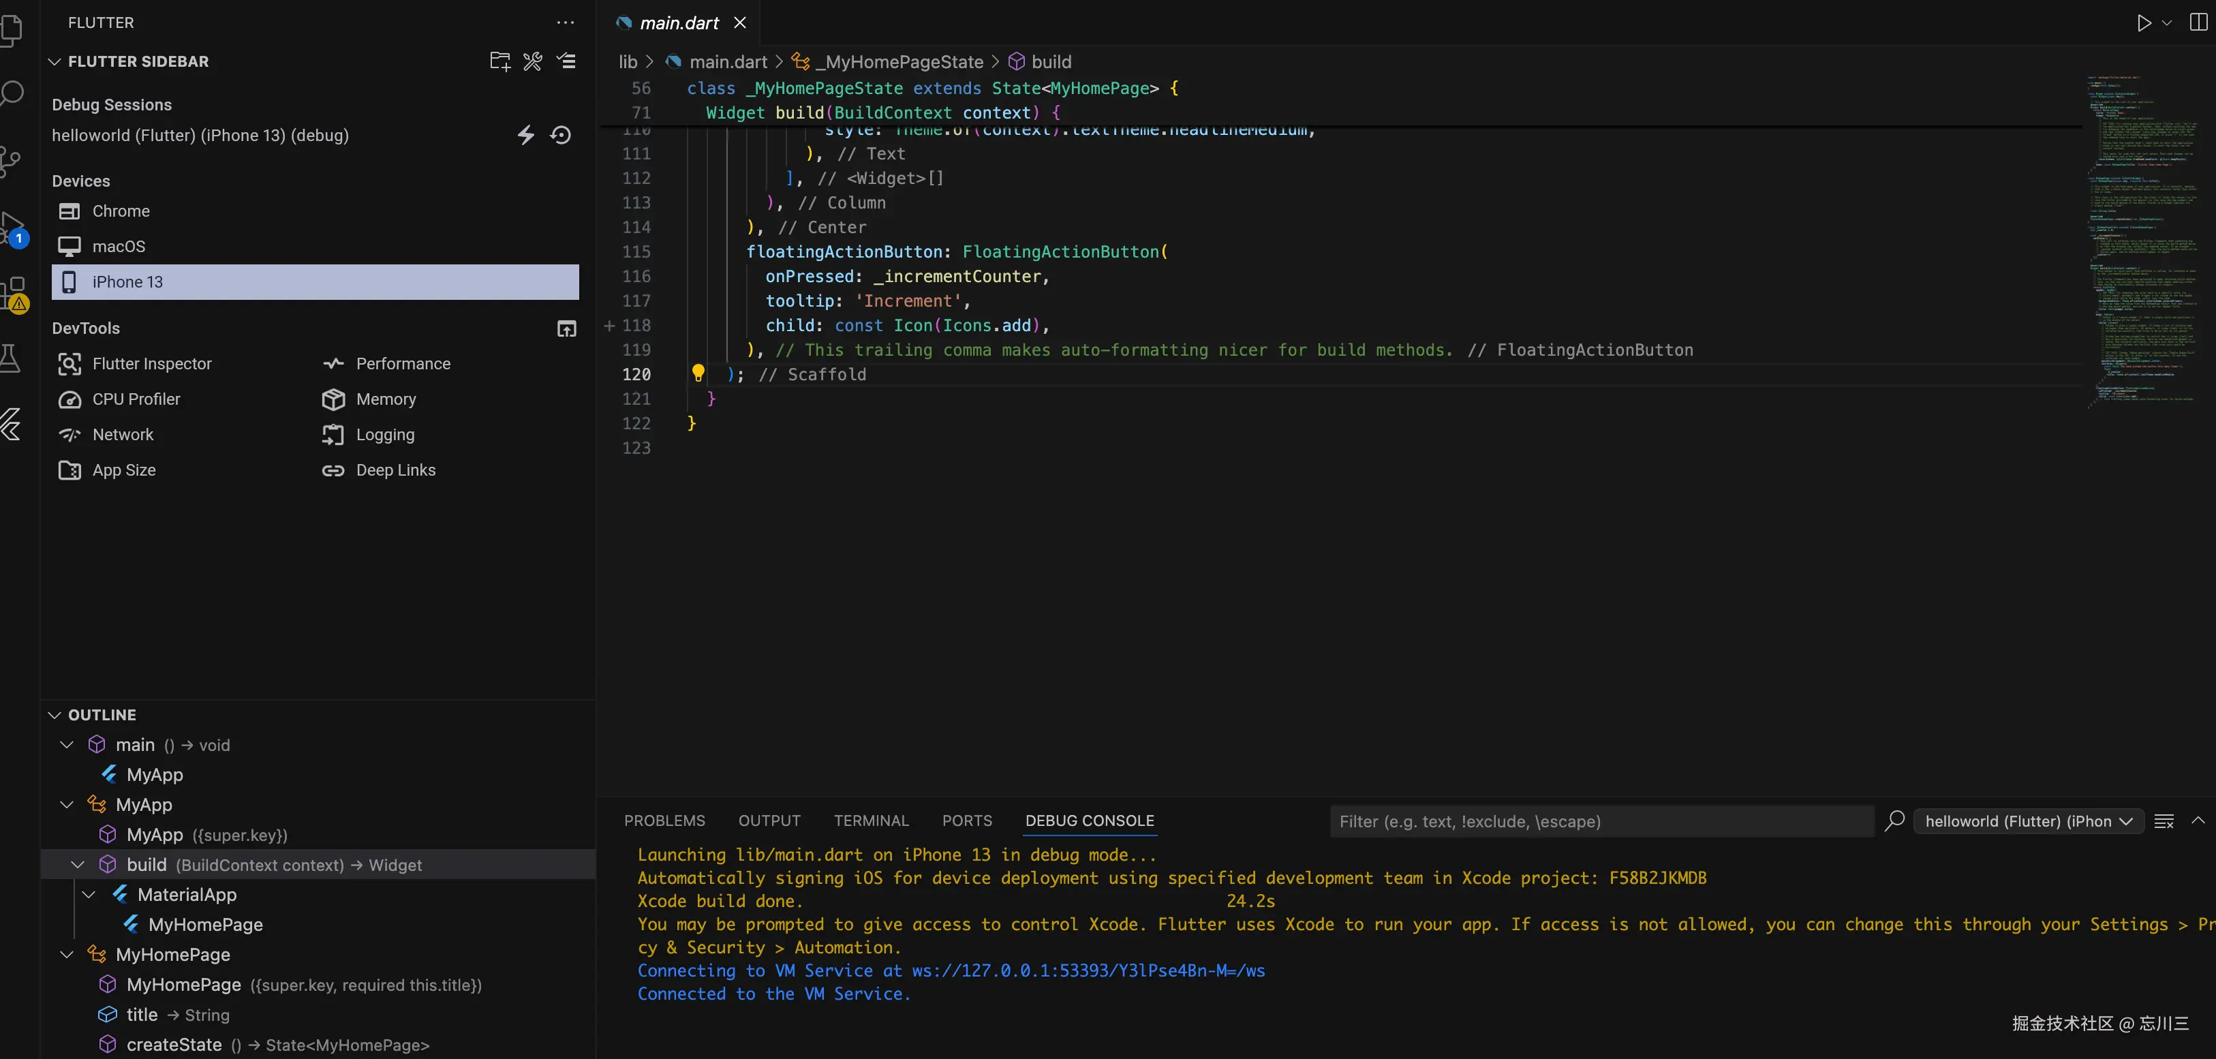The width and height of the screenshot is (2216, 1059).
Task: Click the Hot Reload lightning icon
Action: tap(525, 135)
